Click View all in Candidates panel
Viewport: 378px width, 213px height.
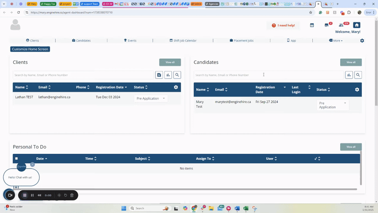[351, 62]
